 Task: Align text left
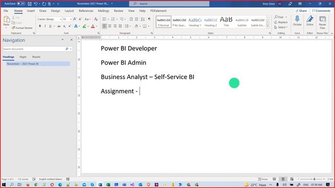(x=104, y=26)
